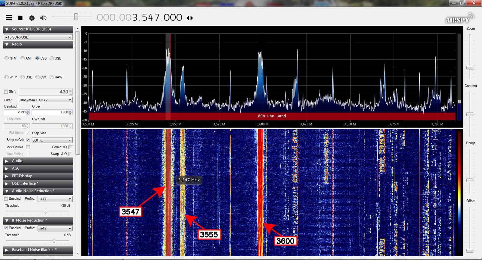Viewport: 482px width, 260px height.
Task: Increase bandwidth with the stepper arrow
Action: click(x=28, y=111)
